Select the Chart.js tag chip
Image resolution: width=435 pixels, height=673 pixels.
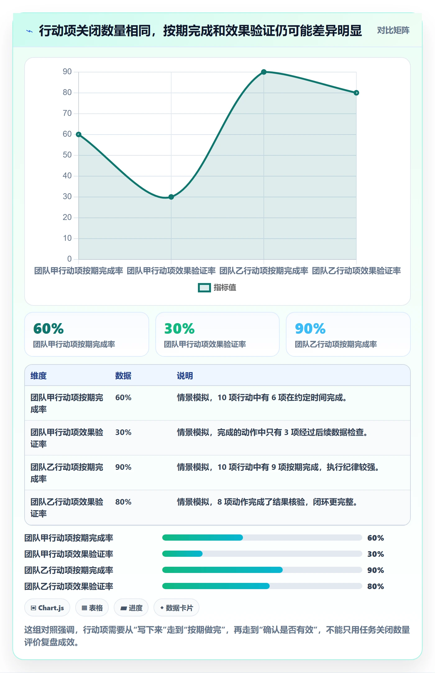tap(47, 608)
